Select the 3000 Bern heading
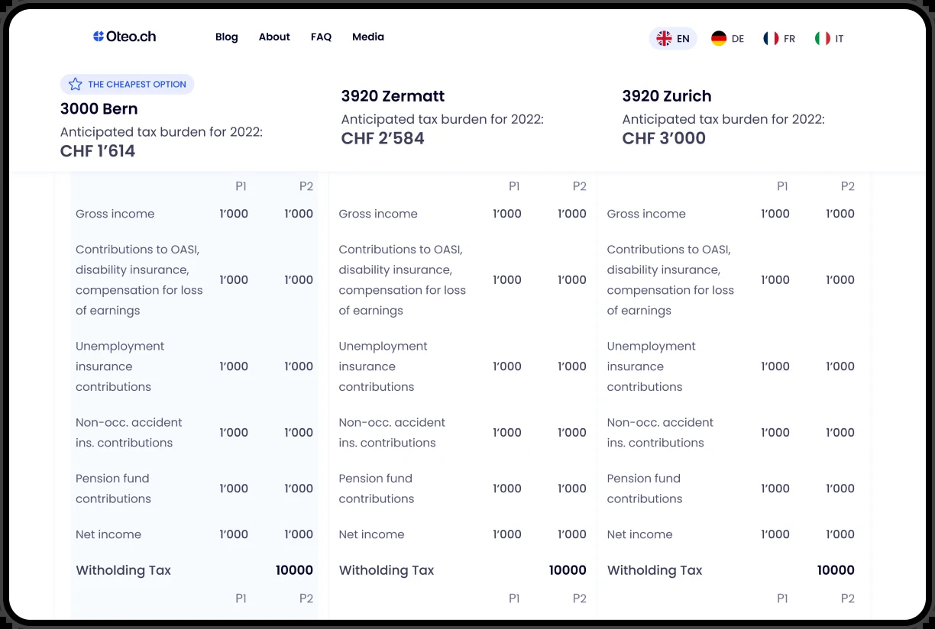The width and height of the screenshot is (935, 629). [x=99, y=108]
